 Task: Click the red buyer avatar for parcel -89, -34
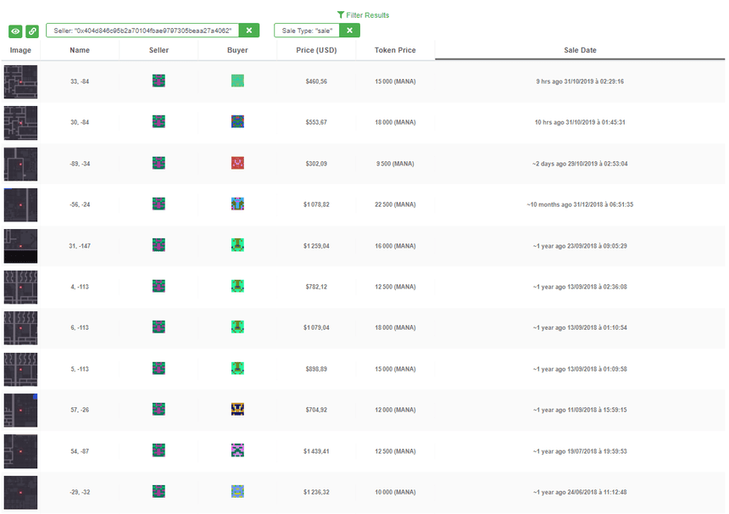(x=237, y=163)
